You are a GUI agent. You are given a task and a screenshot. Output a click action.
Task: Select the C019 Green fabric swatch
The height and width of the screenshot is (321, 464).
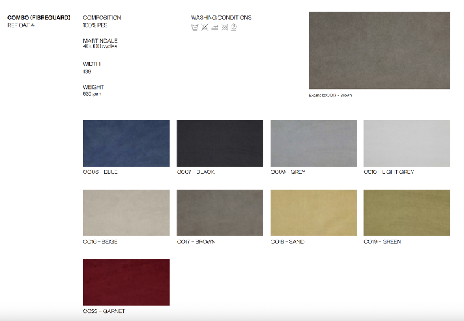(x=407, y=212)
